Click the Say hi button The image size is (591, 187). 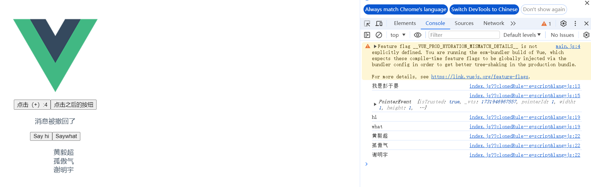[41, 136]
